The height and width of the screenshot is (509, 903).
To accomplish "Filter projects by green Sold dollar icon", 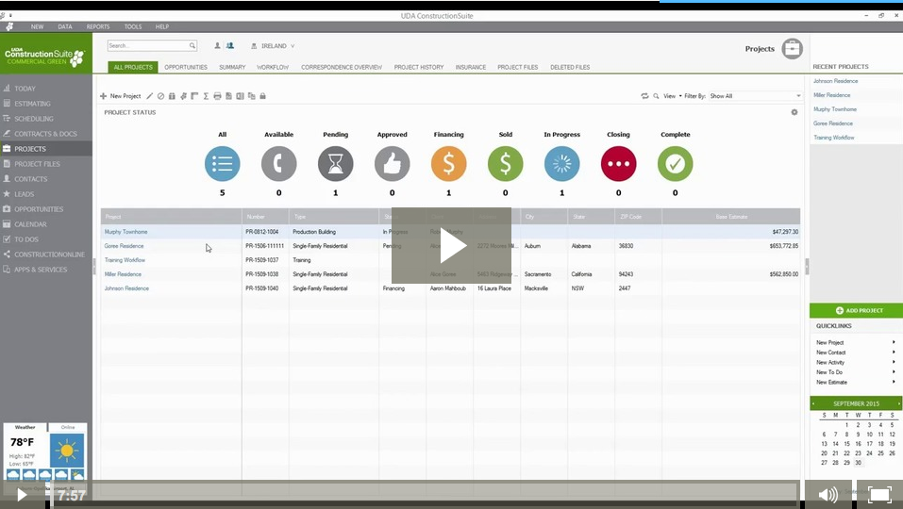I will [505, 164].
